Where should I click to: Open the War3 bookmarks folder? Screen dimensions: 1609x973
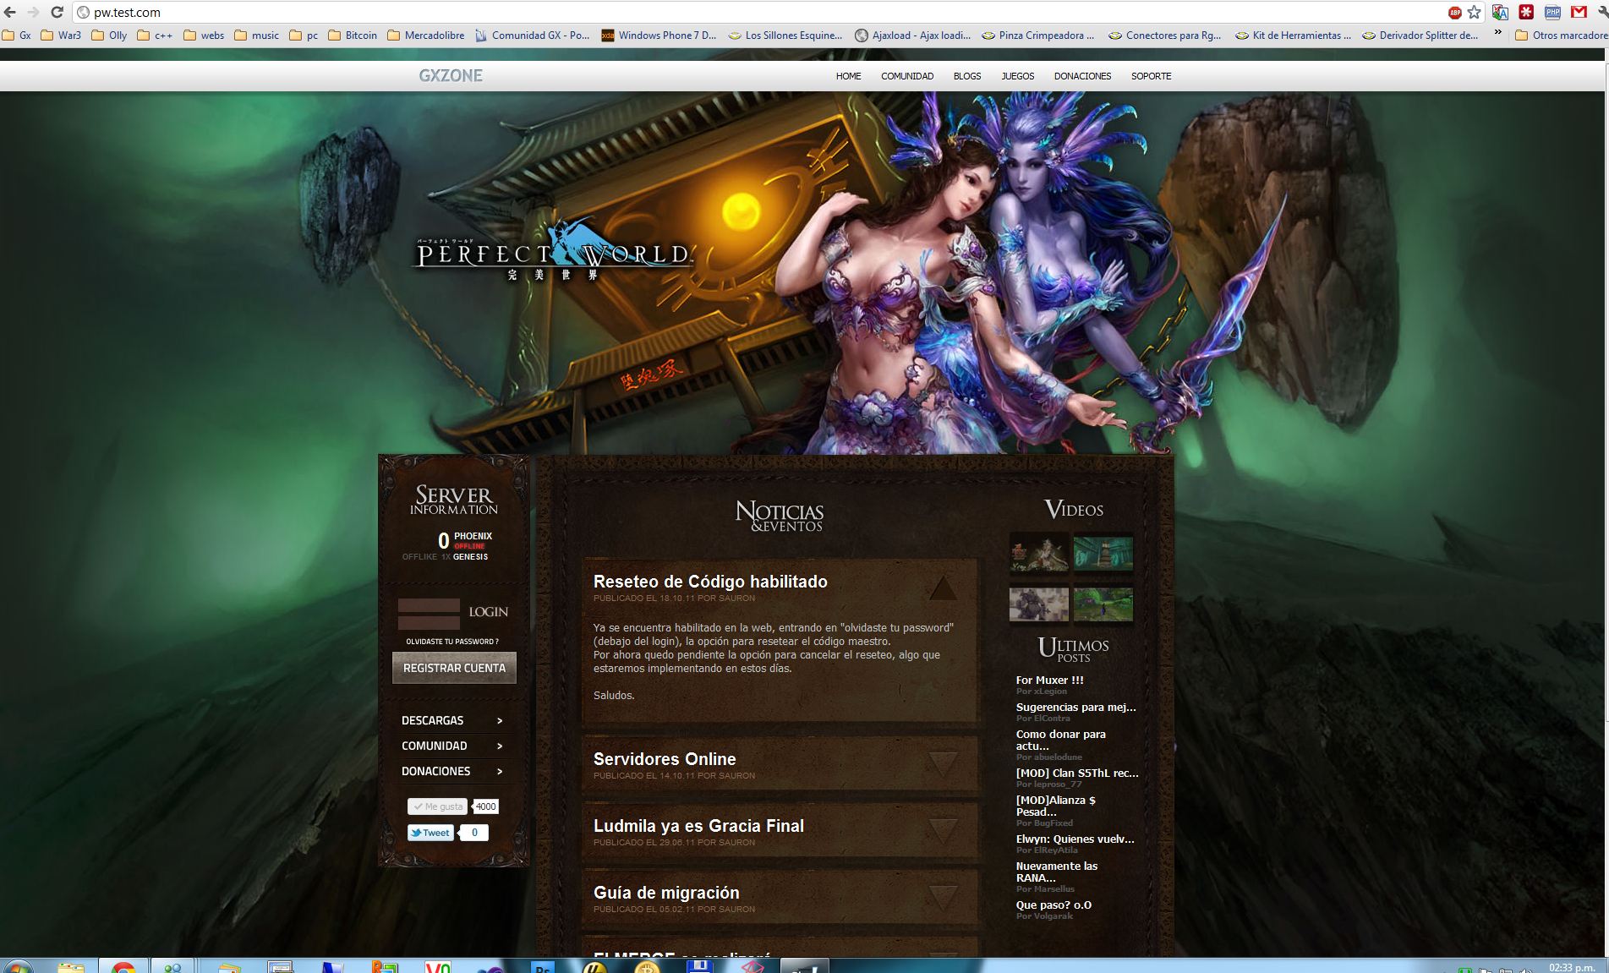coord(61,36)
